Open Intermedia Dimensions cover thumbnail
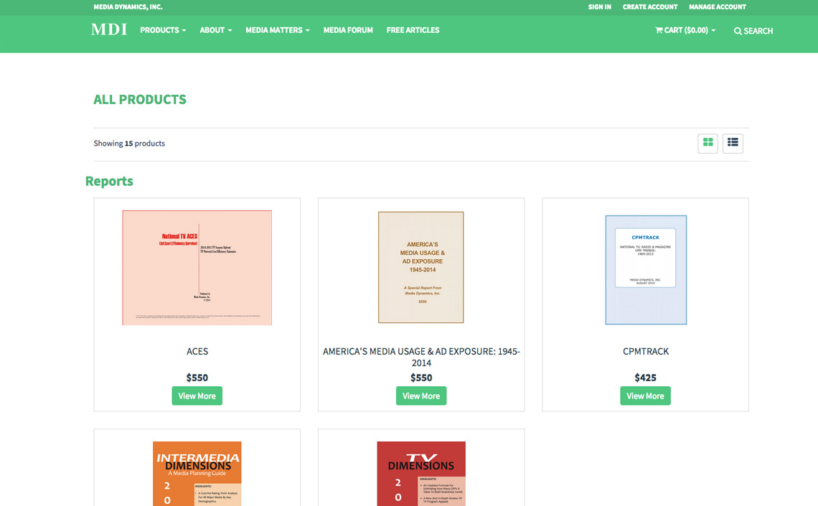The height and width of the screenshot is (506, 818). tap(197, 474)
